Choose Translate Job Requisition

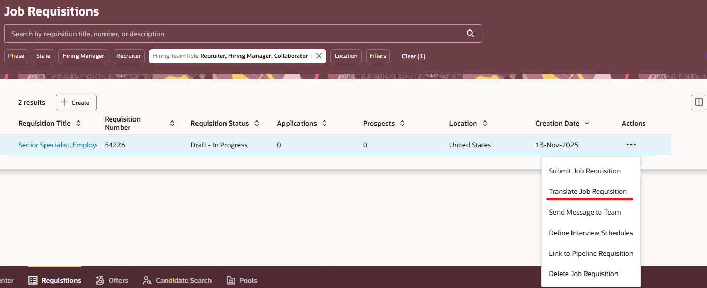588,191
